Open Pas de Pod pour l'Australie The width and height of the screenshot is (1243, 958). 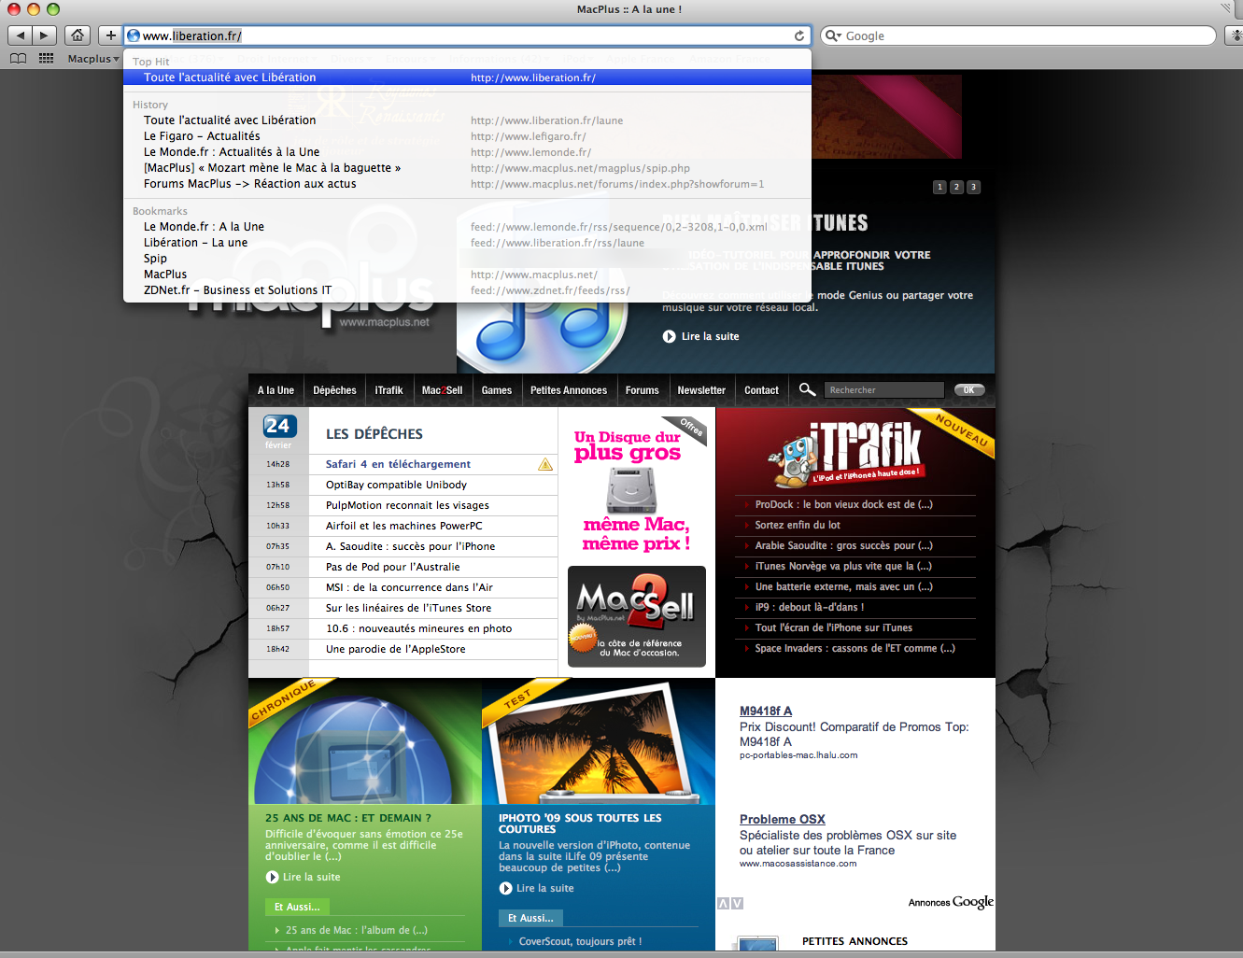[392, 567]
